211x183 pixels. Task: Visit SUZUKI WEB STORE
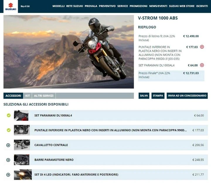(x=182, y=6)
